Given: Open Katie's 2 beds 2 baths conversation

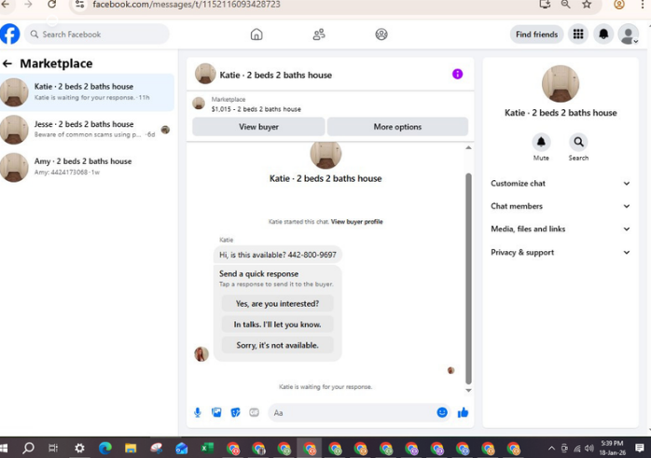Looking at the screenshot, I should click(x=87, y=92).
